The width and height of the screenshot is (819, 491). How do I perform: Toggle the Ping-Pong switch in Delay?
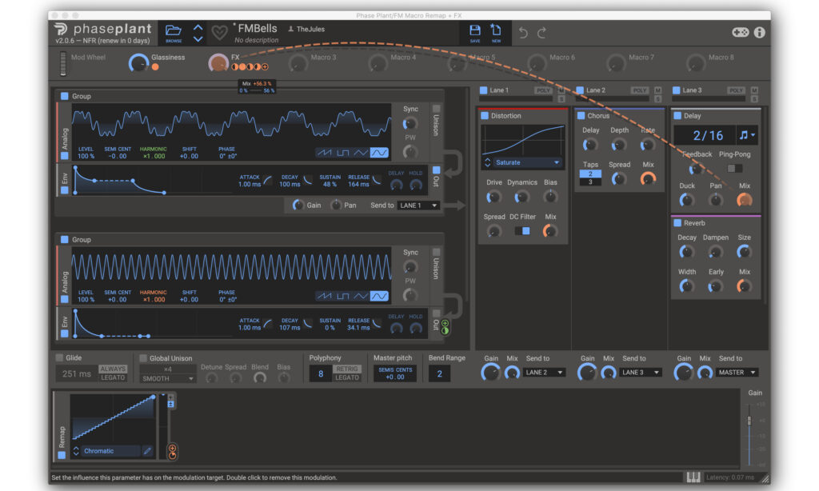[734, 168]
